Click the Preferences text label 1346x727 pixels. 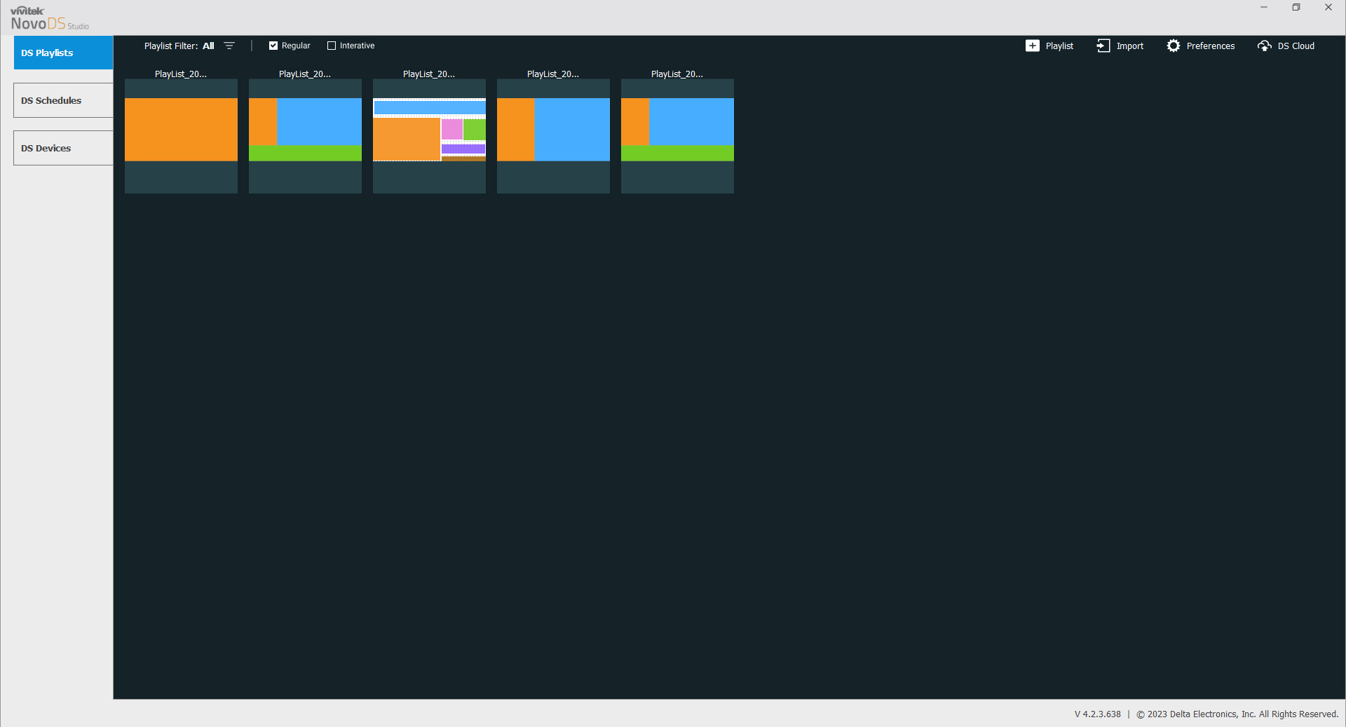(x=1210, y=46)
